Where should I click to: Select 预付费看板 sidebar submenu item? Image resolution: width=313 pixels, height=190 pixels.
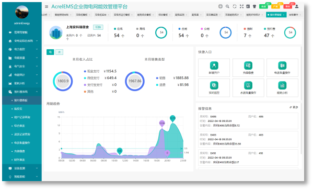(x=22, y=100)
